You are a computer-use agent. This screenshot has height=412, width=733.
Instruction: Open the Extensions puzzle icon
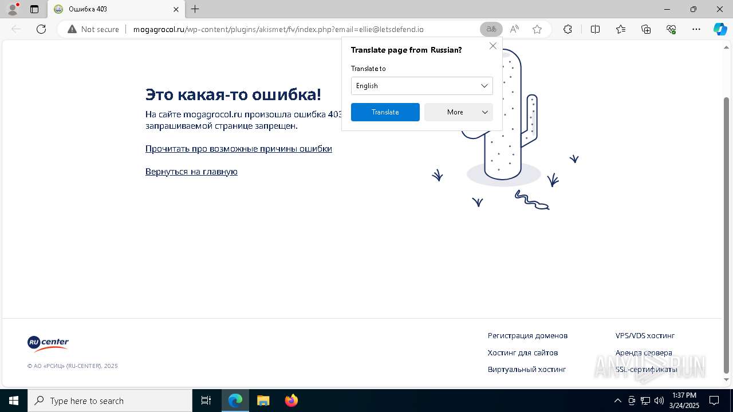(x=568, y=29)
